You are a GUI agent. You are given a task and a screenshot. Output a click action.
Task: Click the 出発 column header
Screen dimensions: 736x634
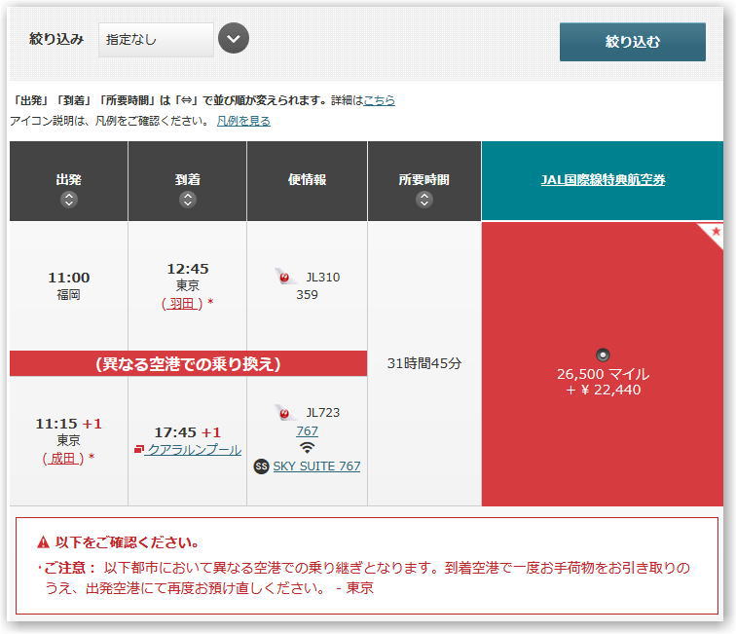click(x=69, y=181)
